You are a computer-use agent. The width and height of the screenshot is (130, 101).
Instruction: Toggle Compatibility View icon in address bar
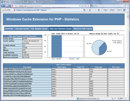(82, 6)
